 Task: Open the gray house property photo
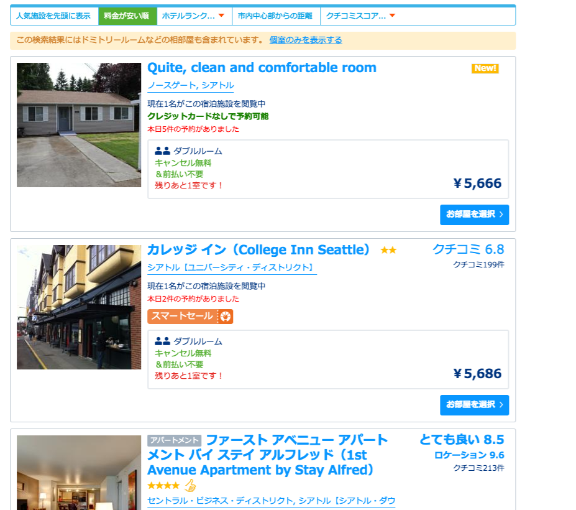tap(79, 125)
